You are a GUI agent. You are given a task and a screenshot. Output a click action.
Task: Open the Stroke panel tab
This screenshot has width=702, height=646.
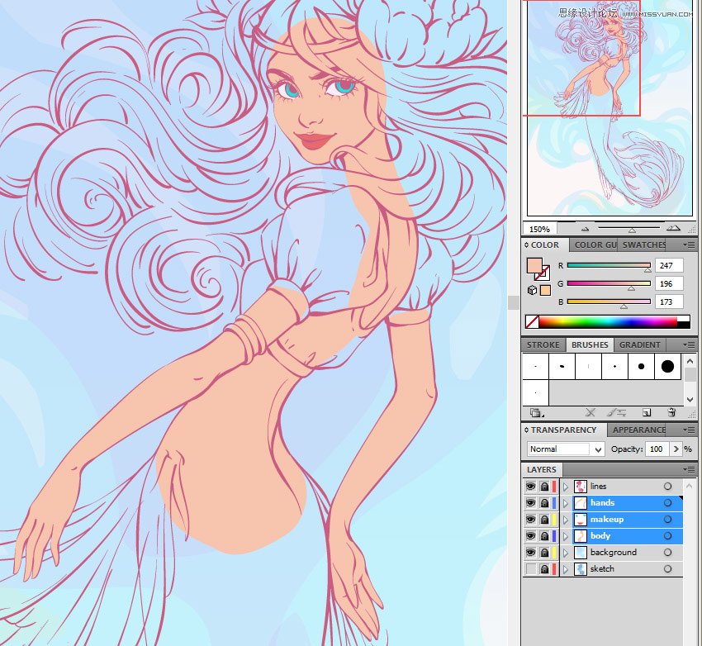(543, 344)
